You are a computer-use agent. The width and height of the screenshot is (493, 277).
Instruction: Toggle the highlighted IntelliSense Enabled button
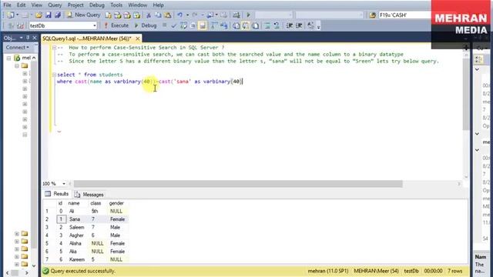click(203, 25)
